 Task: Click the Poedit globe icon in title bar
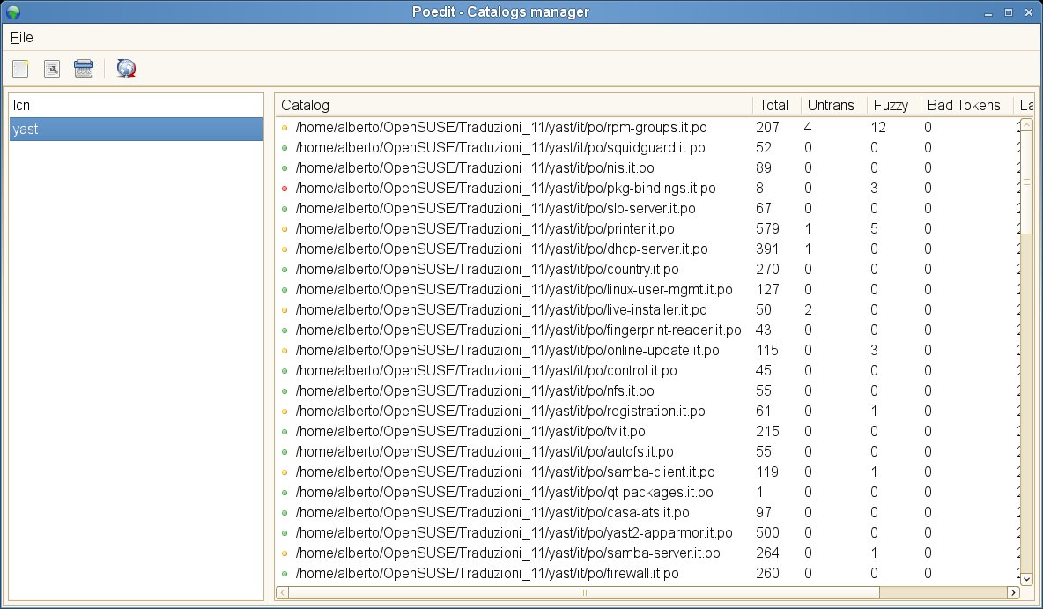(x=12, y=11)
